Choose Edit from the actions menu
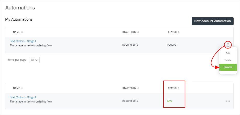This screenshot has height=115, width=240. tap(228, 53)
